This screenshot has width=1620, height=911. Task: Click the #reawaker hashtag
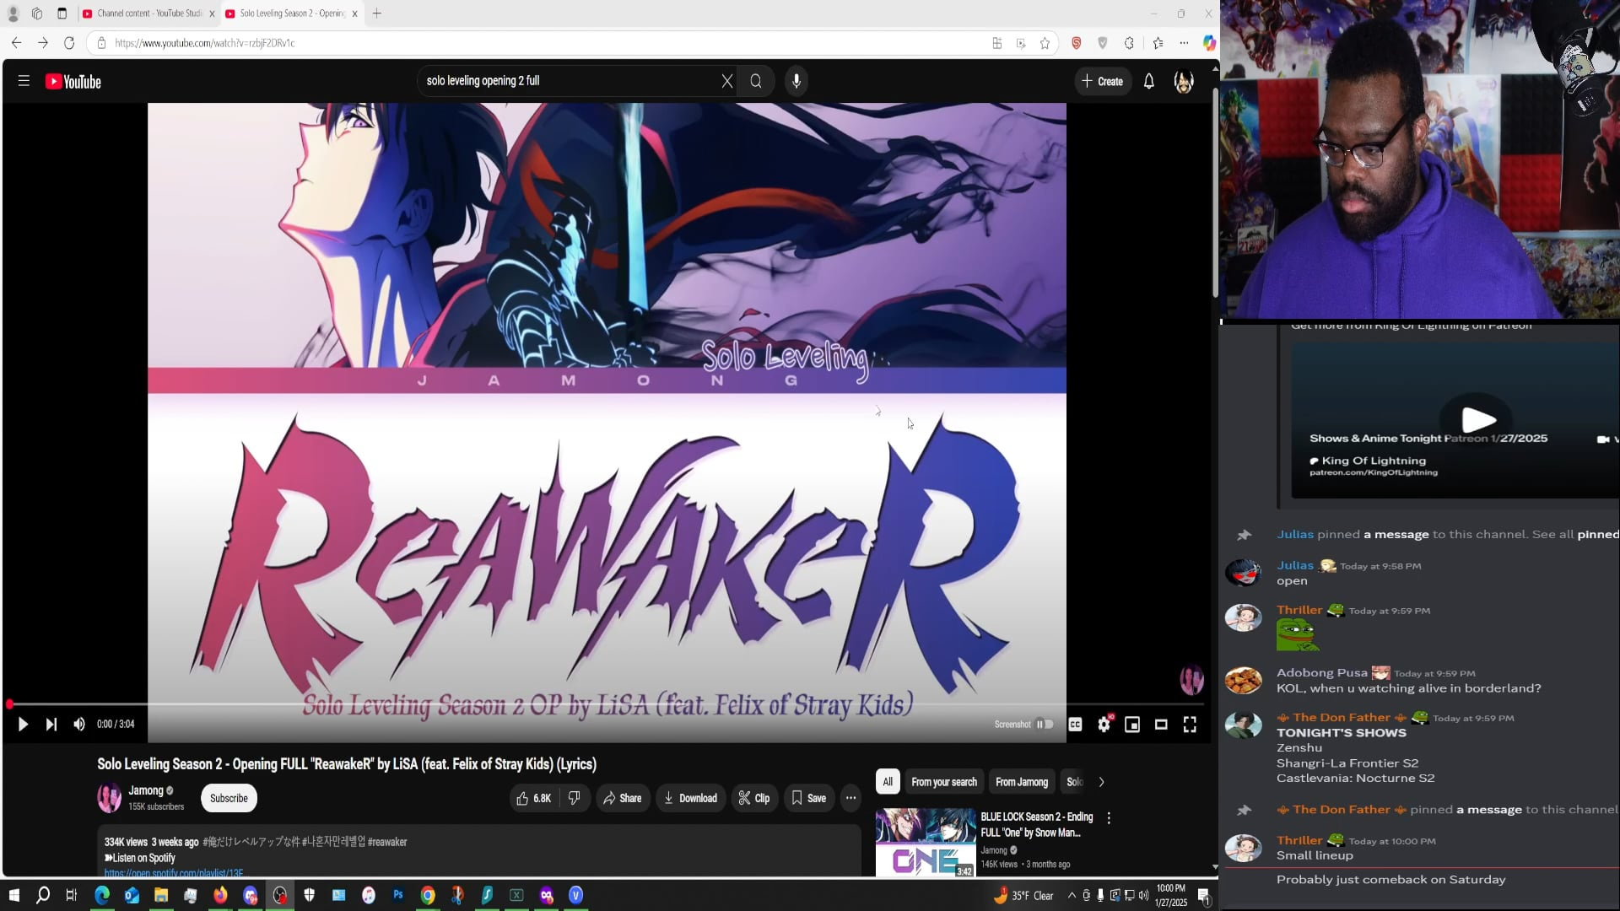pyautogui.click(x=387, y=842)
